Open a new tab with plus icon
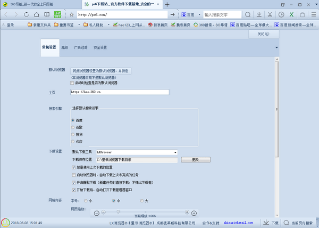319x228 pixels. pyautogui.click(x=167, y=4)
